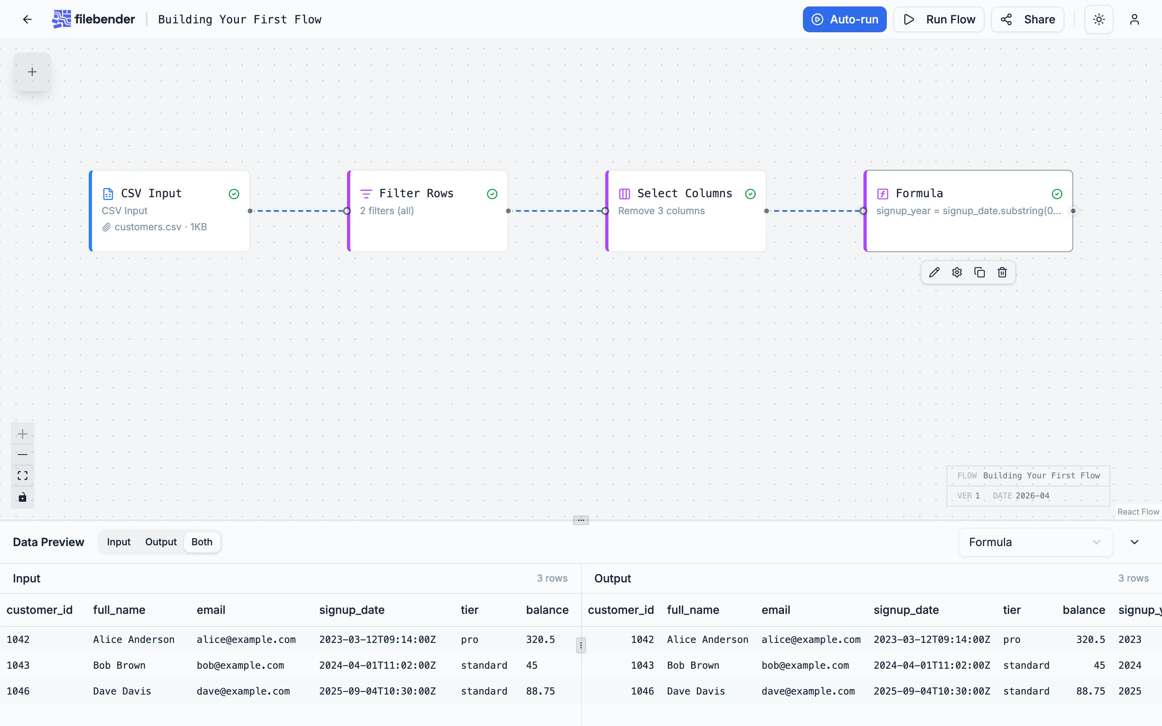The image size is (1162, 726).
Task: Open the user account menu icon
Action: [x=1134, y=19]
